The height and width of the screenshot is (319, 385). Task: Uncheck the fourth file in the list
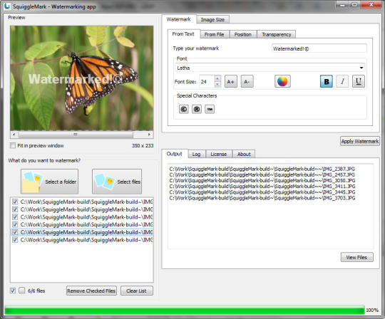pos(15,224)
